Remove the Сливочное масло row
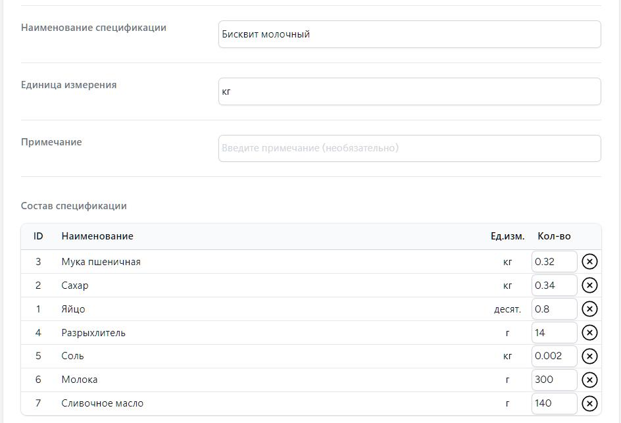Screen dimensions: 621x423 point(589,403)
